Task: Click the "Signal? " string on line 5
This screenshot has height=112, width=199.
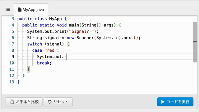Action: coord(81,31)
